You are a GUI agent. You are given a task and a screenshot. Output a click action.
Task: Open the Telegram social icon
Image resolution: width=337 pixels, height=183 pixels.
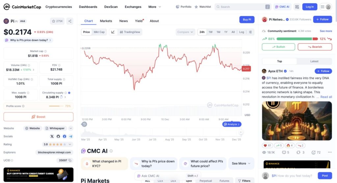point(71,136)
